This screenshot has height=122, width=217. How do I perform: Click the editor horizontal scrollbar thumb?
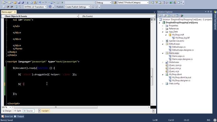point(56,107)
